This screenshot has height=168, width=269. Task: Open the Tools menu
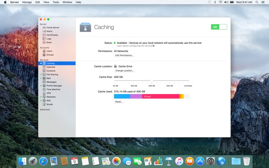56,2
